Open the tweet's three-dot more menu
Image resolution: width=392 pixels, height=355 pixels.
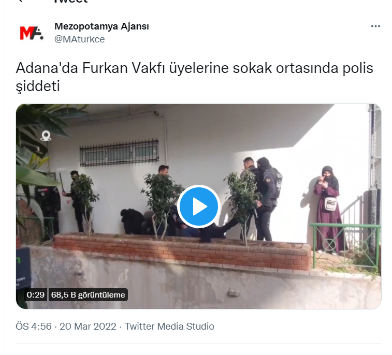375,26
